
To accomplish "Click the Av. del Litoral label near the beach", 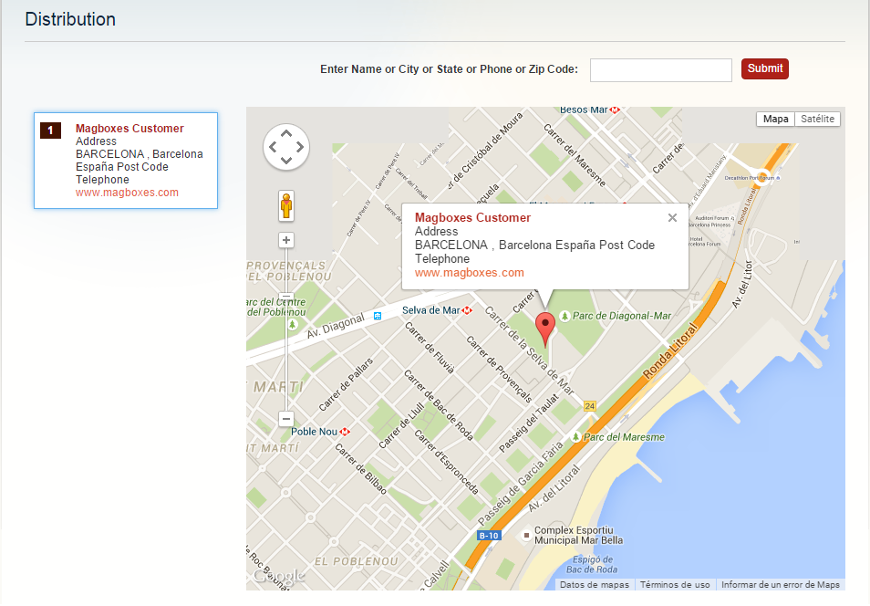I will click(x=554, y=489).
